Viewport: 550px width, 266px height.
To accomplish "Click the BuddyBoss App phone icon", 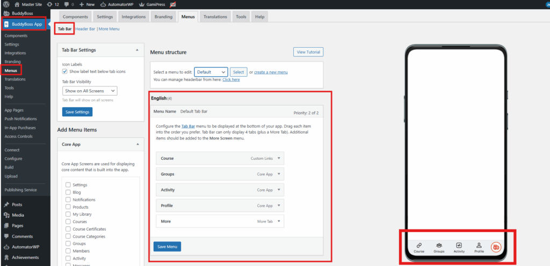I will pos(6,24).
